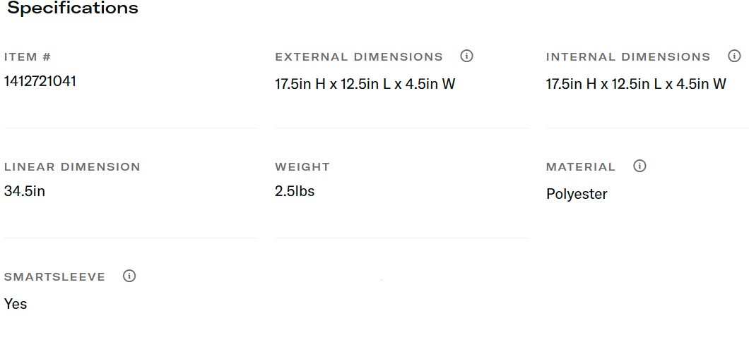This screenshot has height=354, width=749.
Task: Click the MATERIAL label text
Action: click(x=581, y=167)
